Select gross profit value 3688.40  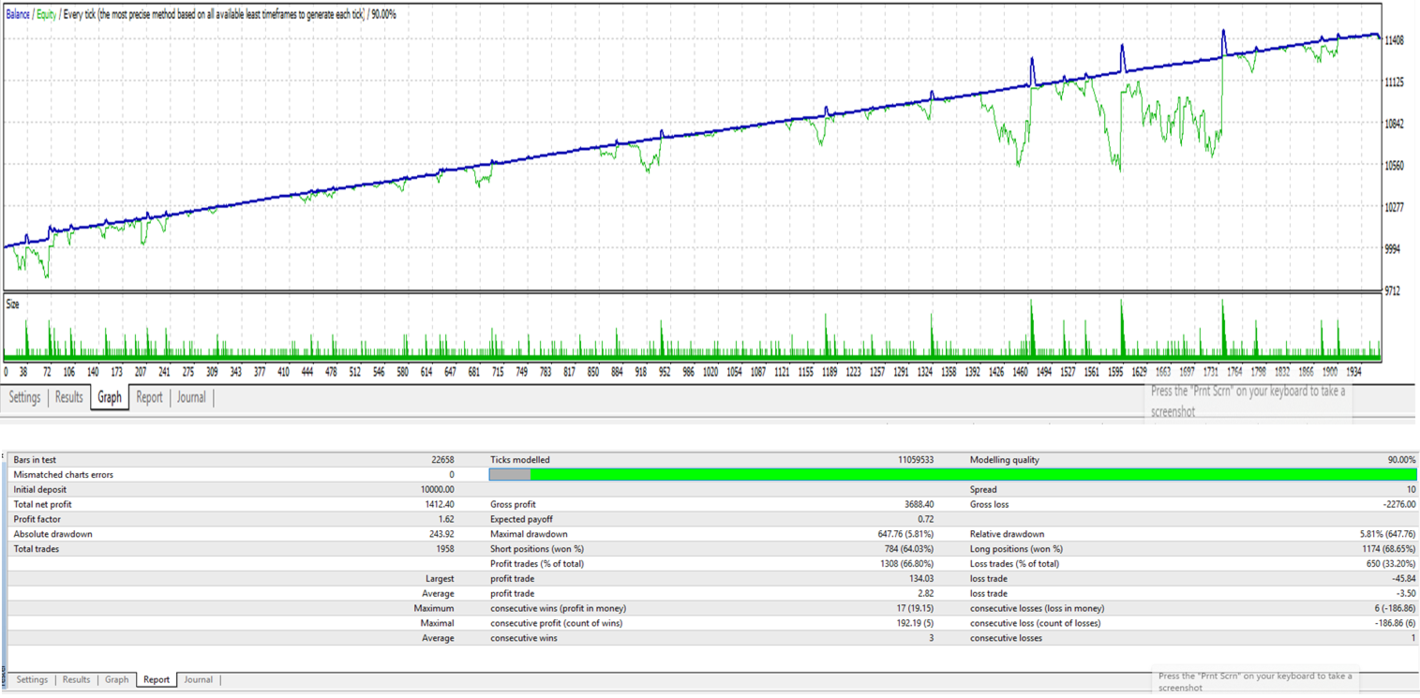(919, 505)
